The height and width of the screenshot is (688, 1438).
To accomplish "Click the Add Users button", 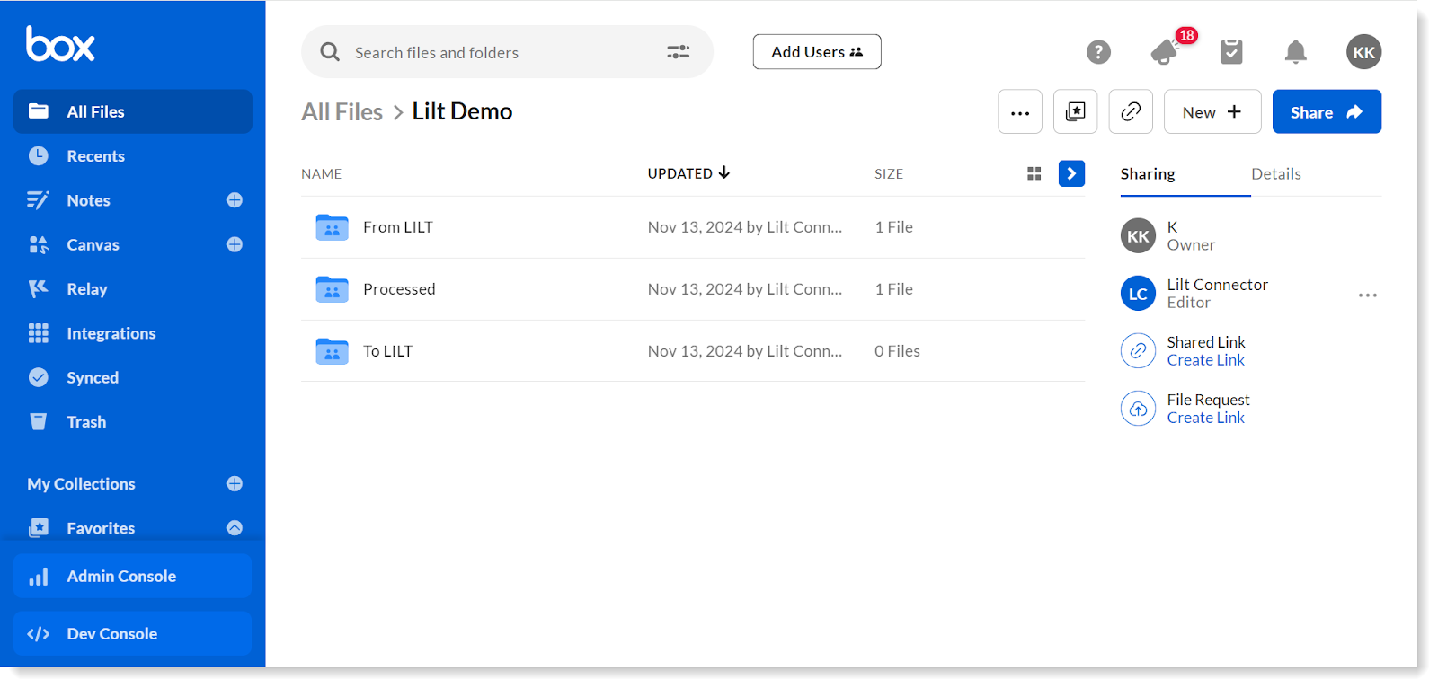I will point(817,52).
